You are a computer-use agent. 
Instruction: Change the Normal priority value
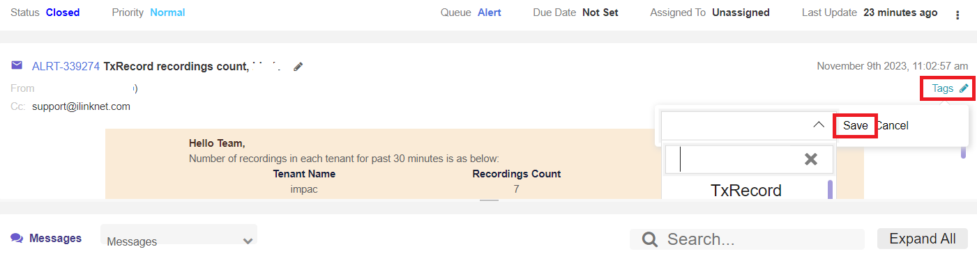pos(167,13)
